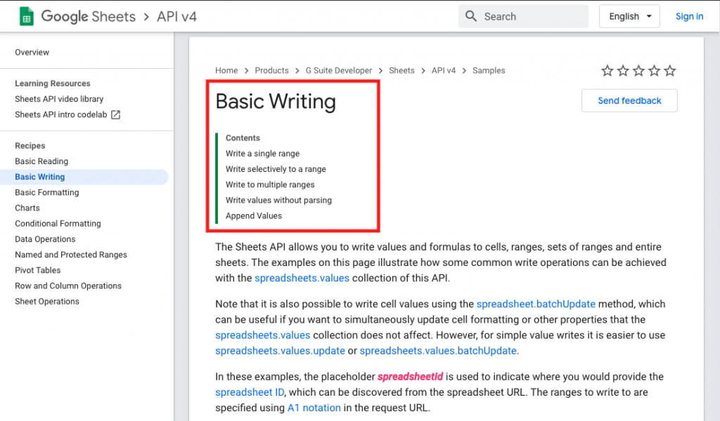This screenshot has height=421, width=720.
Task: Go to API v4 breadcrumb
Action: [x=444, y=71]
